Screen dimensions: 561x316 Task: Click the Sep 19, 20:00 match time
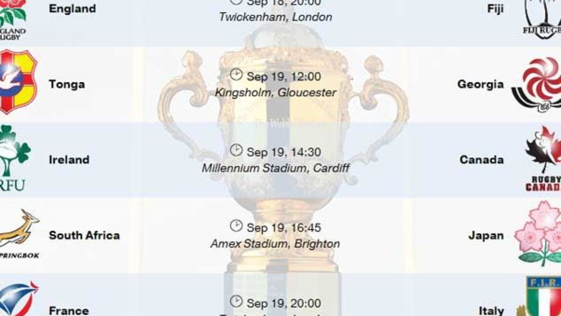coord(284,303)
